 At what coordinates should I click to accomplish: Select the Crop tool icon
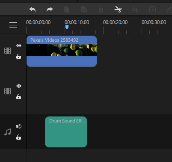point(135,9)
